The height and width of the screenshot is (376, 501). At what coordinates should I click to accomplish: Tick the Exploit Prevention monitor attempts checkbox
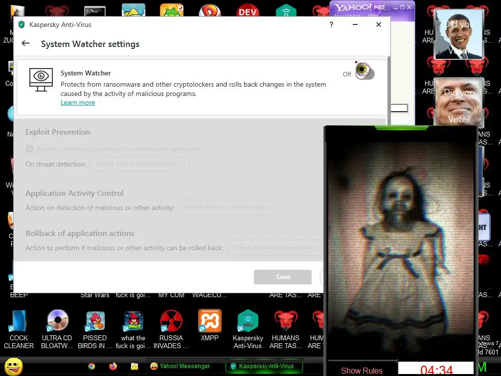coord(29,149)
